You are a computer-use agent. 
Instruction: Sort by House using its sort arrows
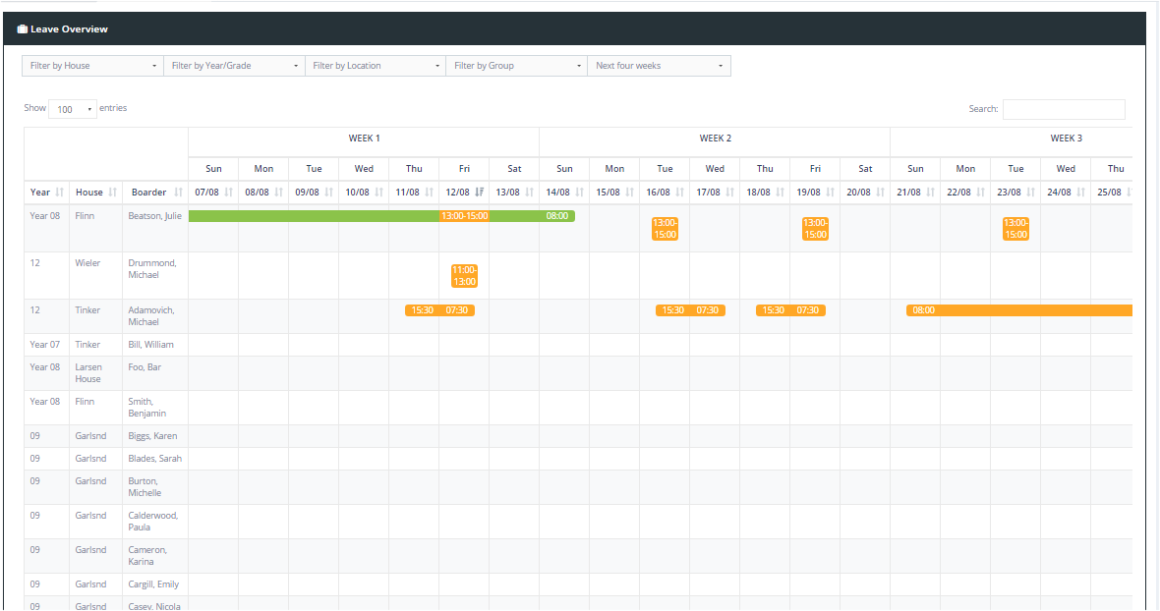pyautogui.click(x=112, y=193)
